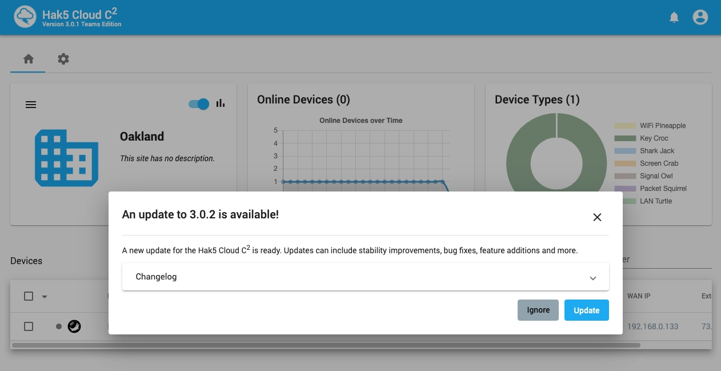Click the device type icon in the table row
This screenshot has height=371, width=721.
point(74,326)
